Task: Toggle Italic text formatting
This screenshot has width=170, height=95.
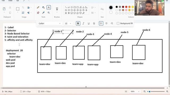Action: click(83, 23)
